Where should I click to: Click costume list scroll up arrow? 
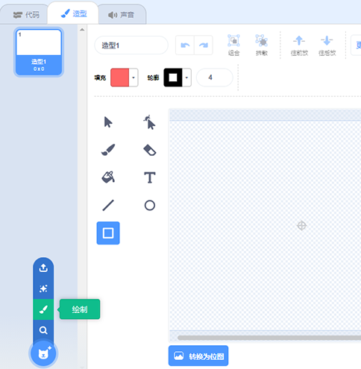pyautogui.click(x=82, y=30)
